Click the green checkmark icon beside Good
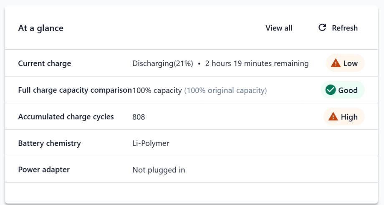 (x=331, y=90)
